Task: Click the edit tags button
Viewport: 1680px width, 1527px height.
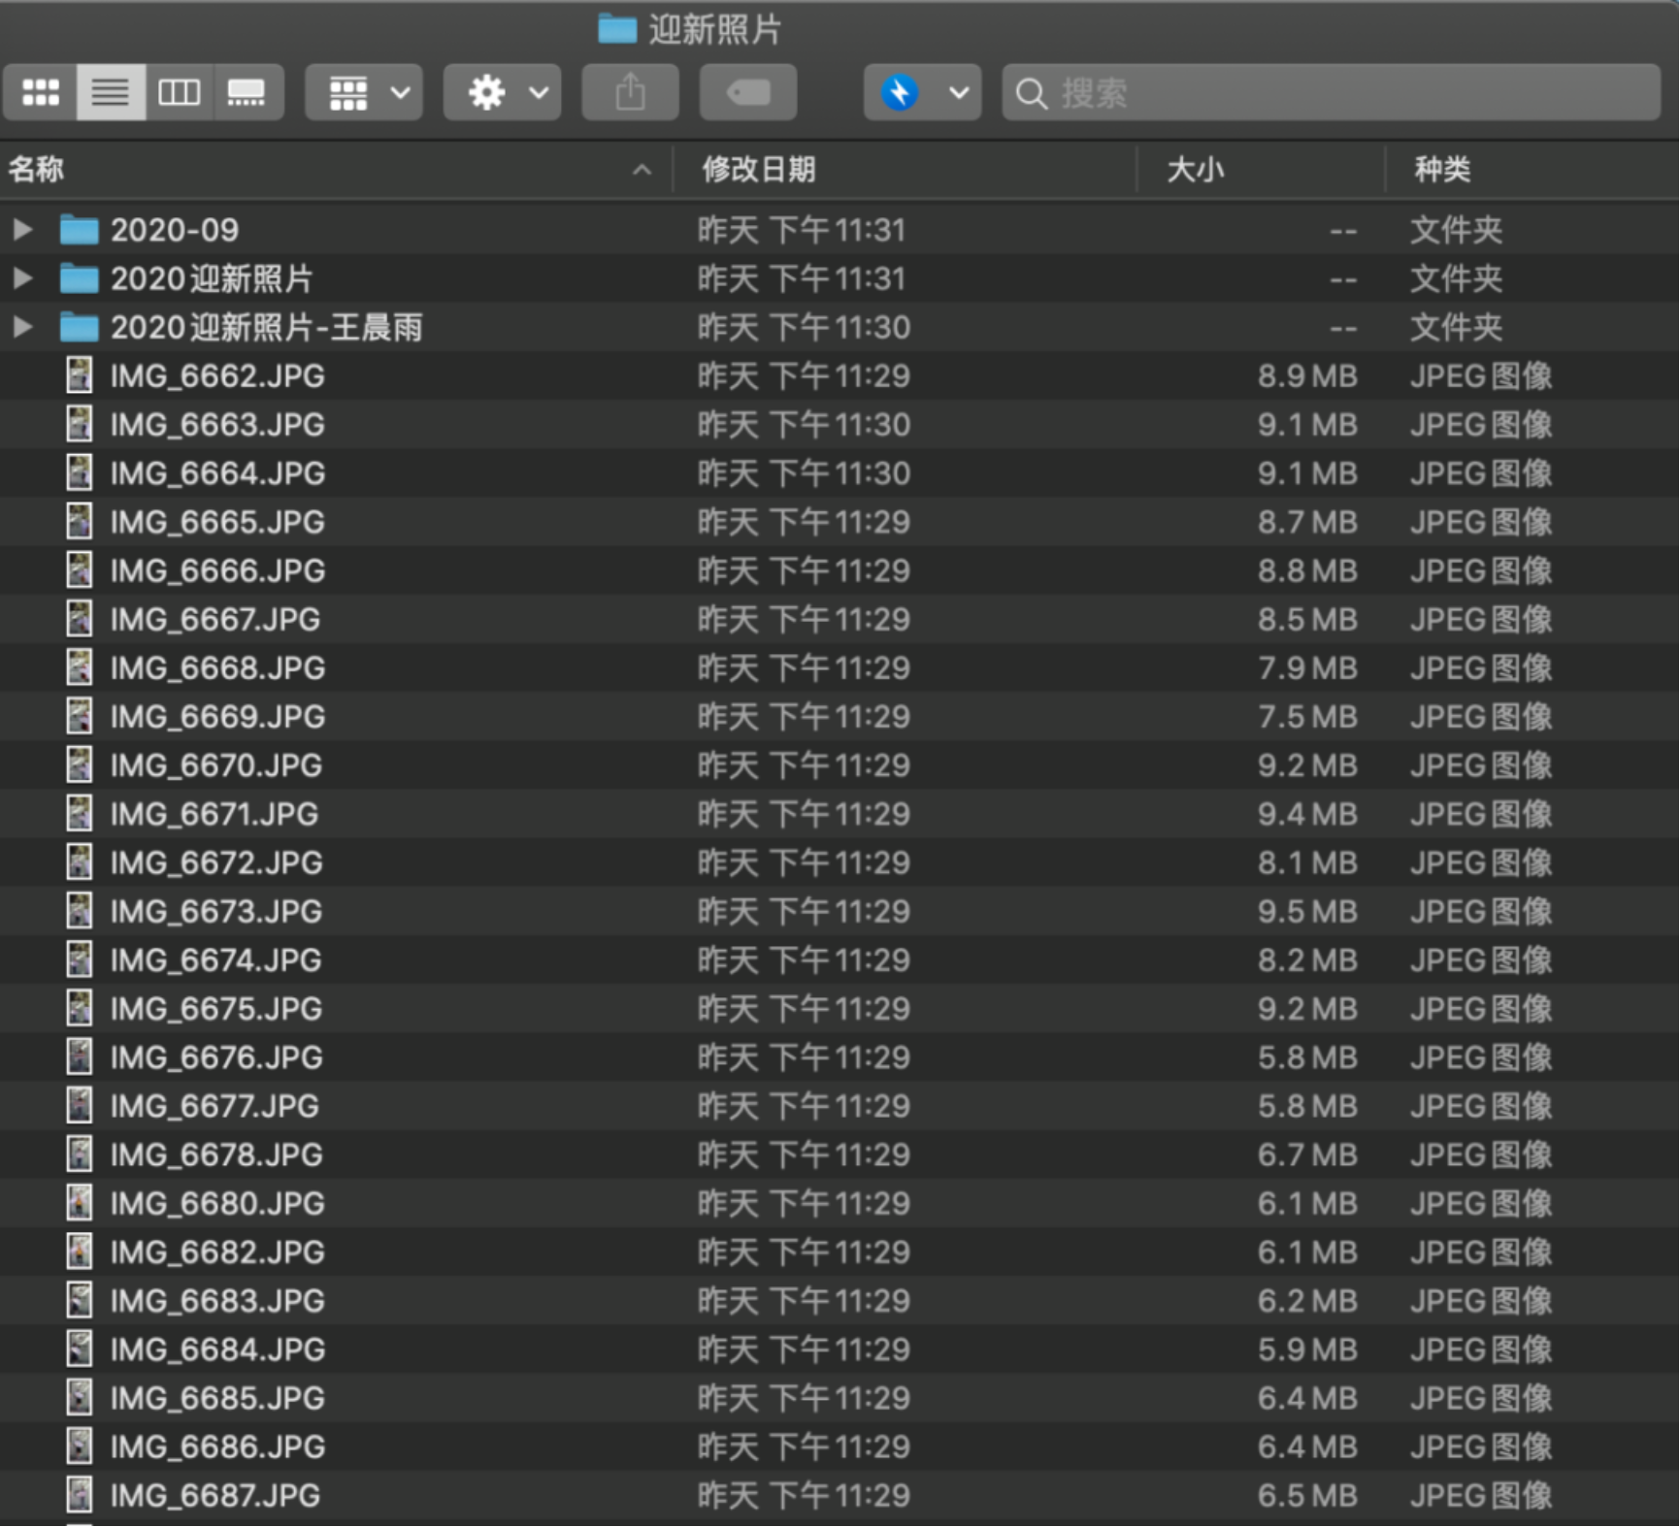Action: coord(748,93)
